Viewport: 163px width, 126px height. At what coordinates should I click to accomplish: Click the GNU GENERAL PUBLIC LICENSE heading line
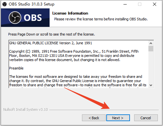(51, 43)
